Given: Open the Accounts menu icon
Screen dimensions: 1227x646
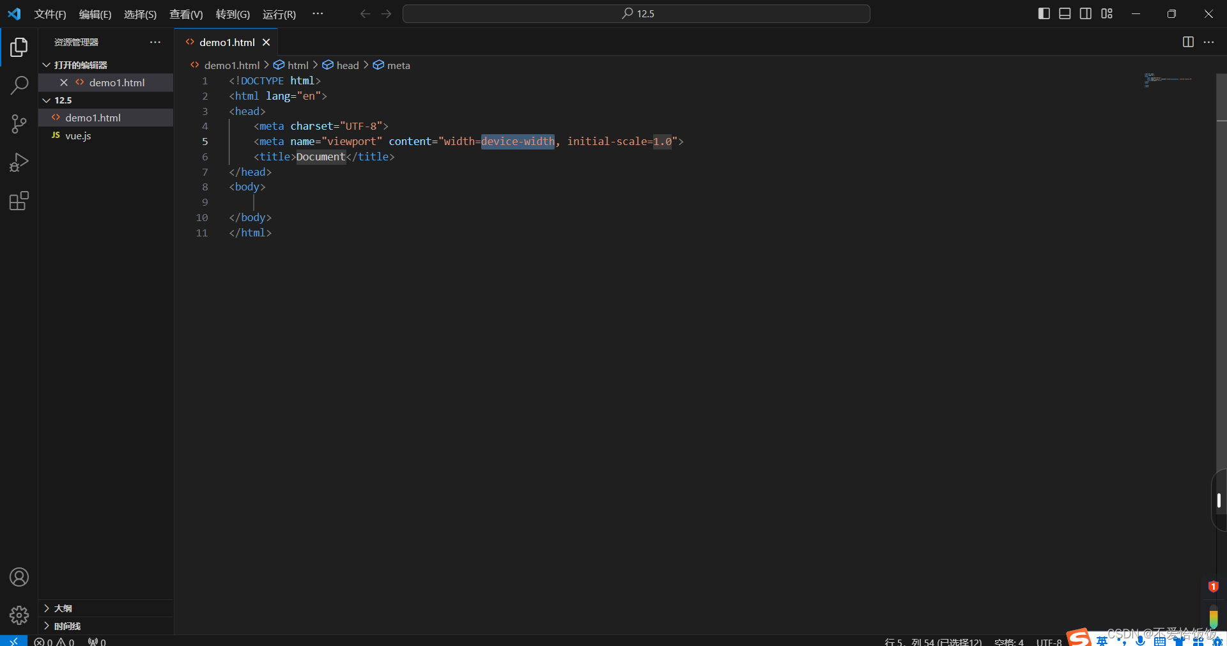Looking at the screenshot, I should tap(19, 577).
